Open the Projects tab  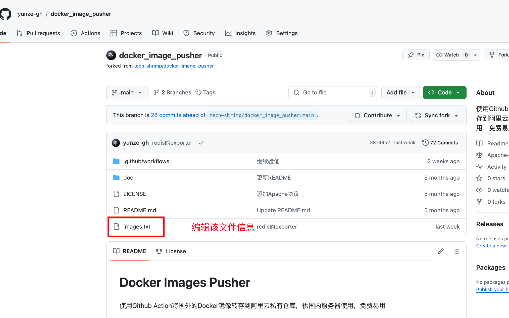(x=126, y=33)
